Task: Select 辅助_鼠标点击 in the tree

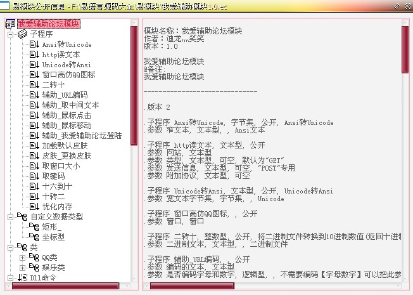Action: tap(67, 115)
